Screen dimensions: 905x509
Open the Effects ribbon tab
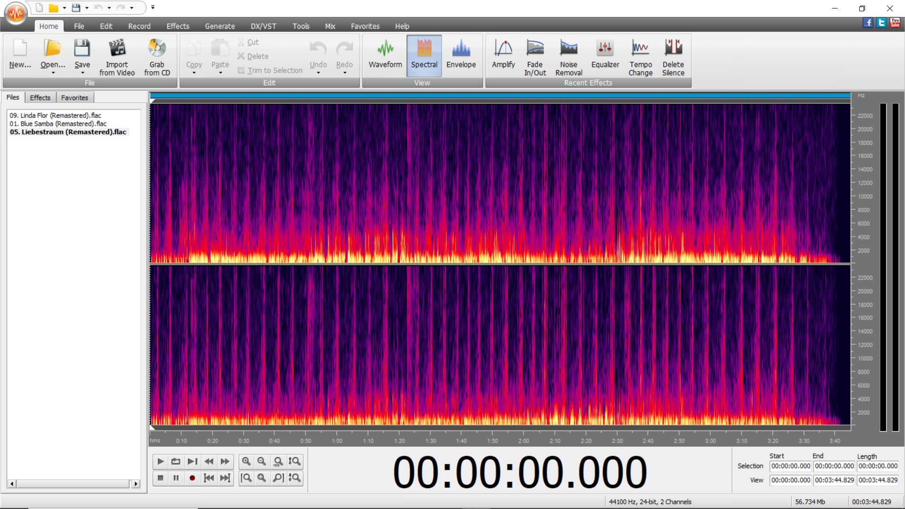point(178,26)
